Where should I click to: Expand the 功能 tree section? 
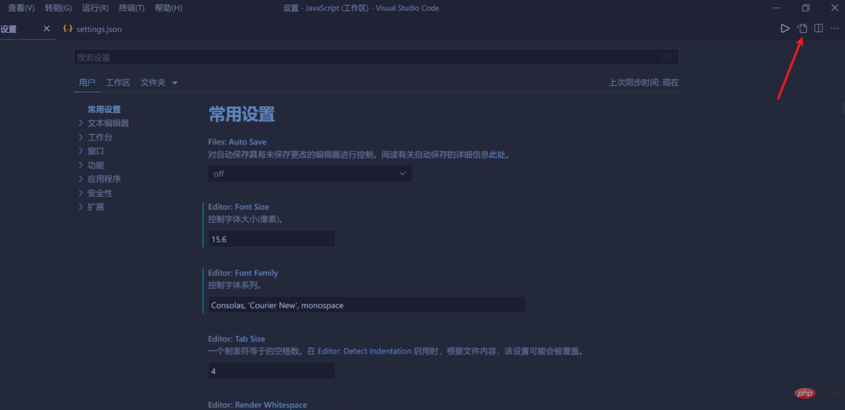(x=92, y=165)
